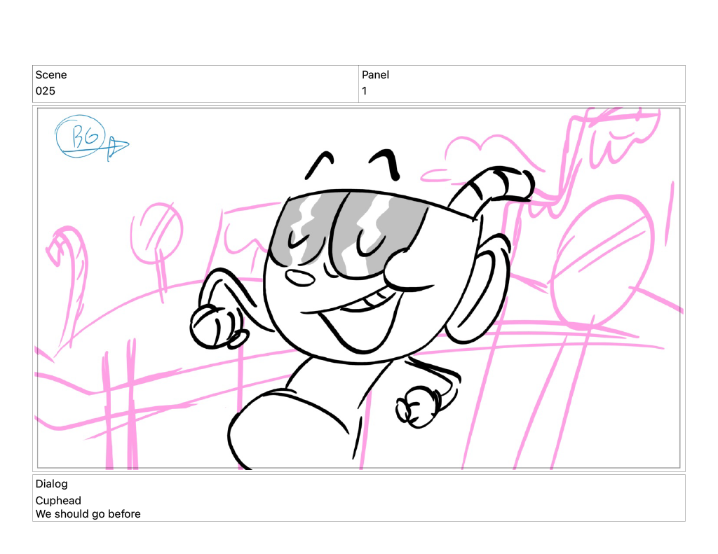Screen dimensions: 718x554
Task: Select the scene number 025
Action: click(x=46, y=91)
